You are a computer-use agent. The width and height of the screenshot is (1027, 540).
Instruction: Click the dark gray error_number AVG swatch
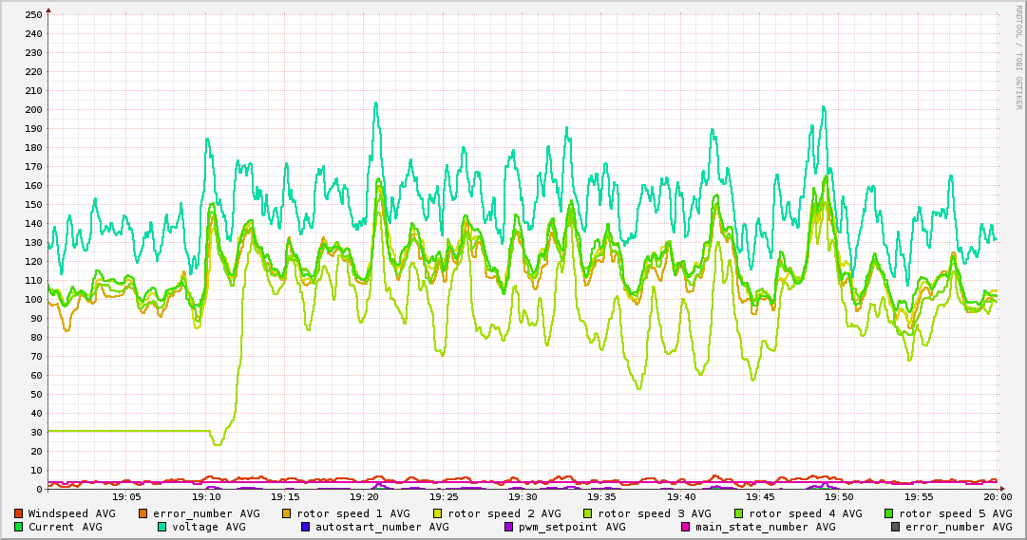pyautogui.click(x=896, y=527)
